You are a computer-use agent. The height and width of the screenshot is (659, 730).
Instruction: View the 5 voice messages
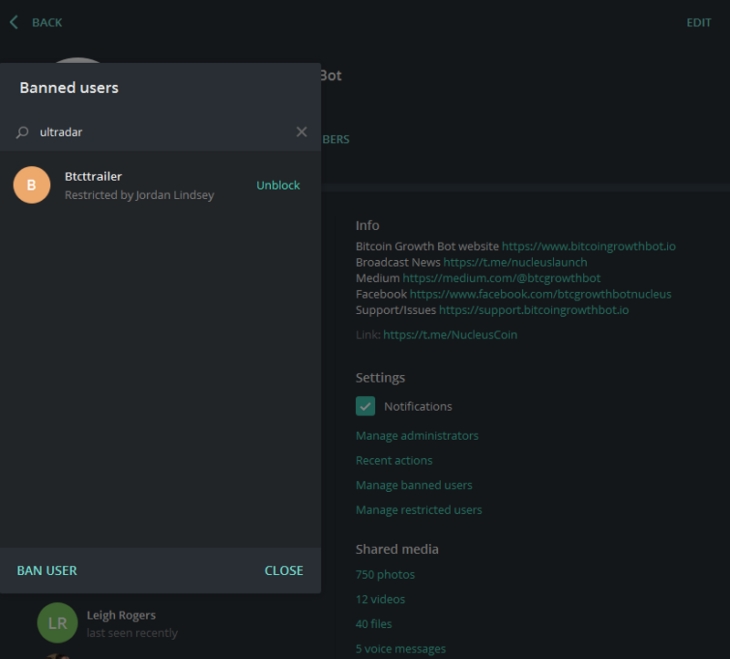coord(401,649)
